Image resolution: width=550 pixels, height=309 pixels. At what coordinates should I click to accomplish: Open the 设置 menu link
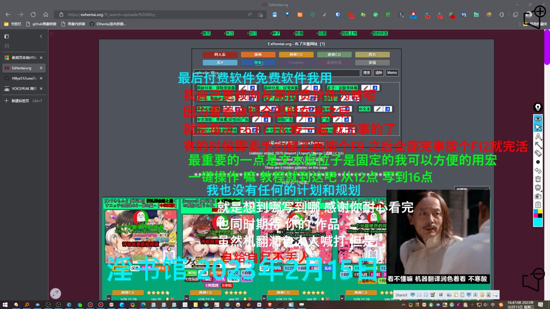pyautogui.click(x=322, y=33)
